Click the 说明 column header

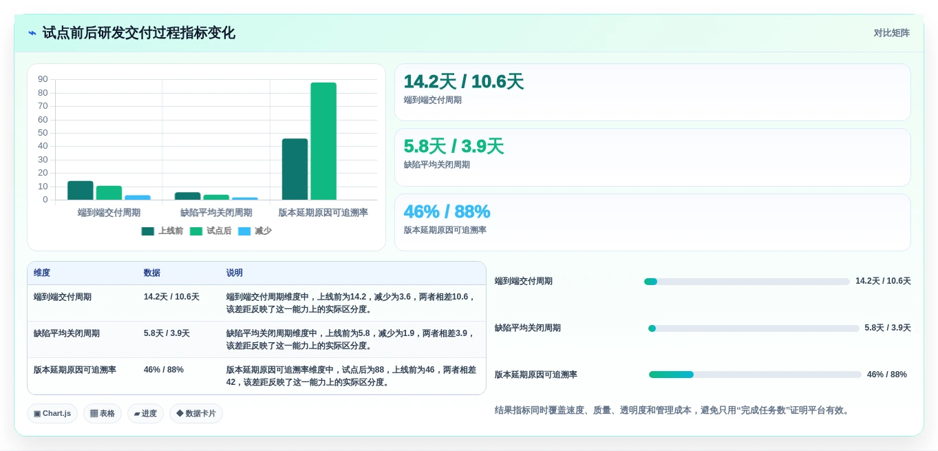click(235, 273)
